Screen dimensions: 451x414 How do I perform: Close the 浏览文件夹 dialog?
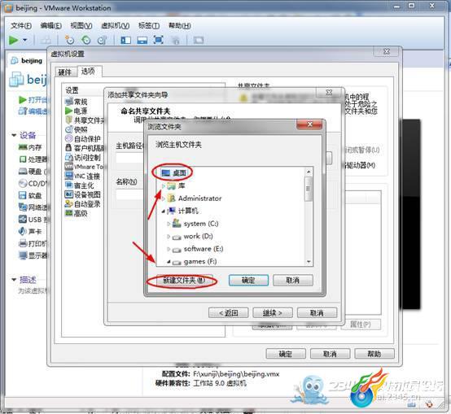pyautogui.click(x=309, y=124)
